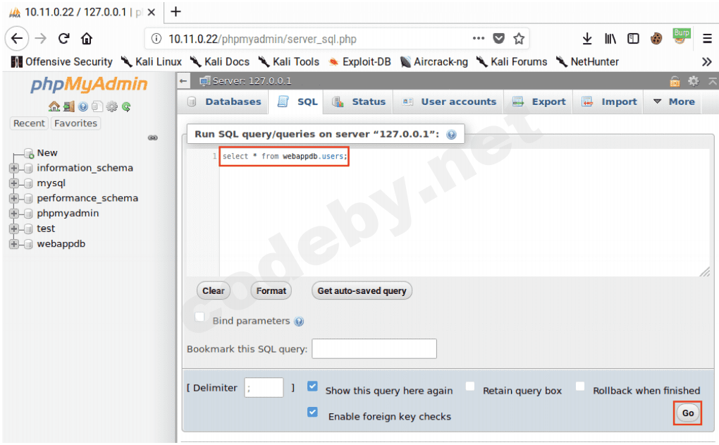Close the 10.11.0.22 browser tab
Screen dimensions: 719x445
click(x=152, y=12)
